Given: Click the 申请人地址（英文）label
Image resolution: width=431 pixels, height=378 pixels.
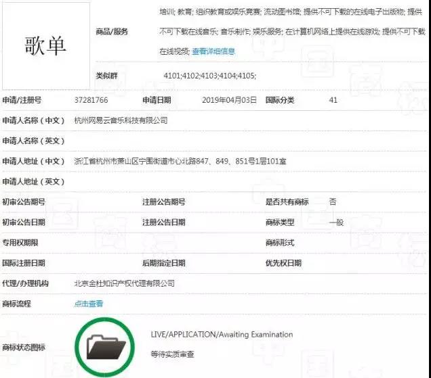Looking at the screenshot, I should pyautogui.click(x=33, y=181).
